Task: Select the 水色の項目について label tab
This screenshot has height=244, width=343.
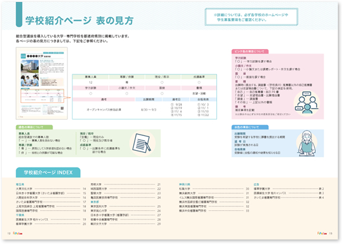Action: [x=250, y=127]
